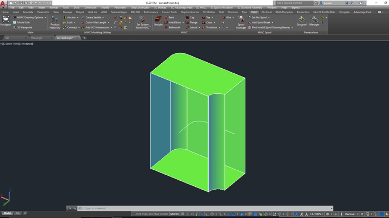
Task: Click the search binoculars icon
Action: [x=316, y=3]
